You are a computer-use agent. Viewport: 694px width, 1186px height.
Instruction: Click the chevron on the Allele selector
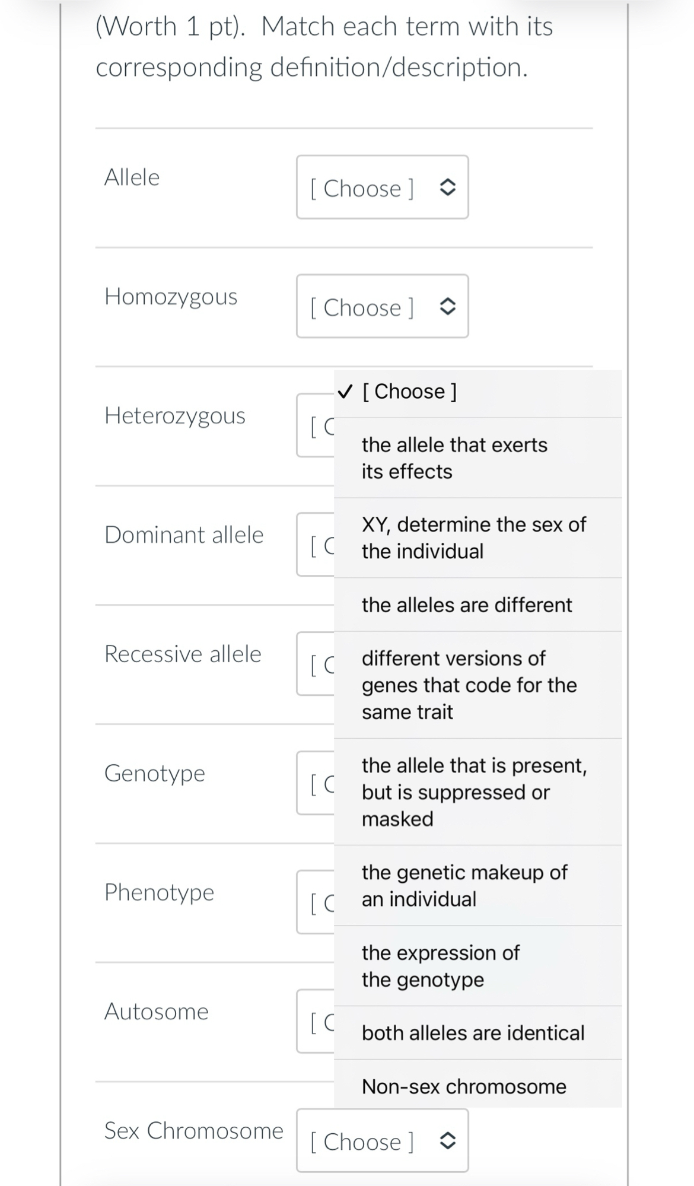[x=449, y=188]
